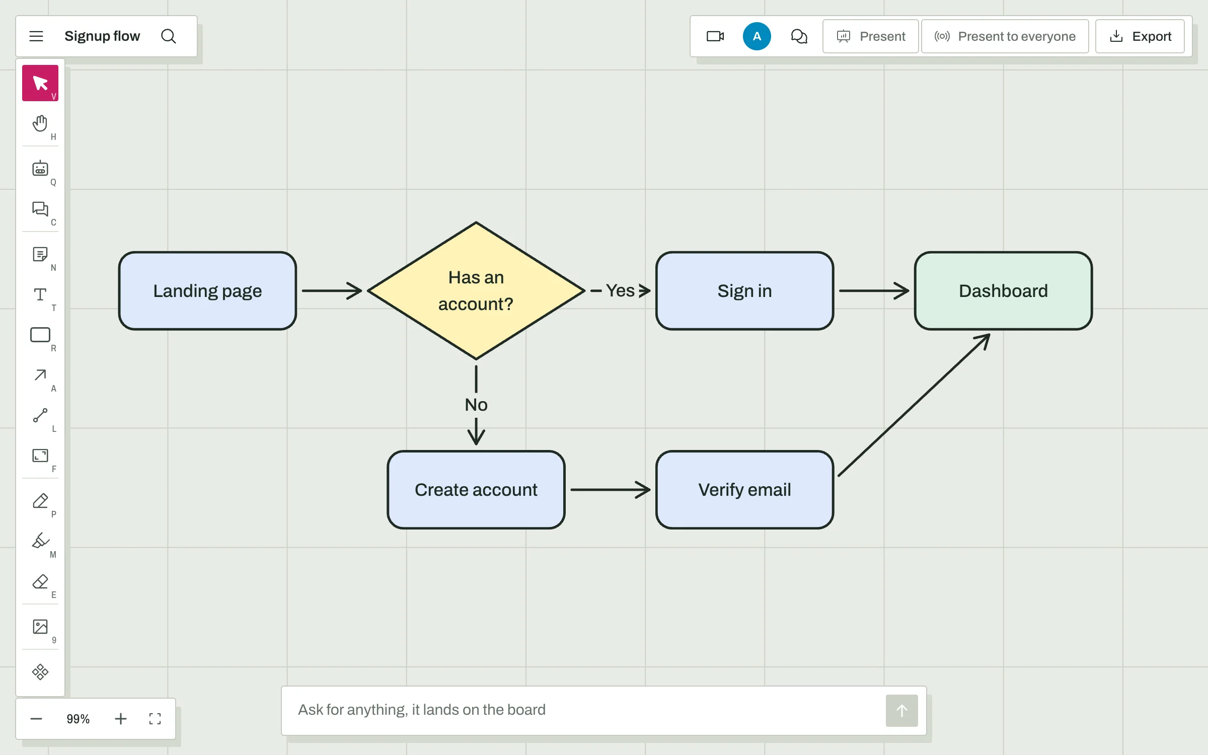Click the 99% zoom level
This screenshot has height=755, width=1208.
(x=78, y=719)
